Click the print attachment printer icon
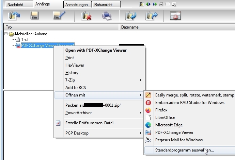The image size is (235, 160). tap(107, 16)
